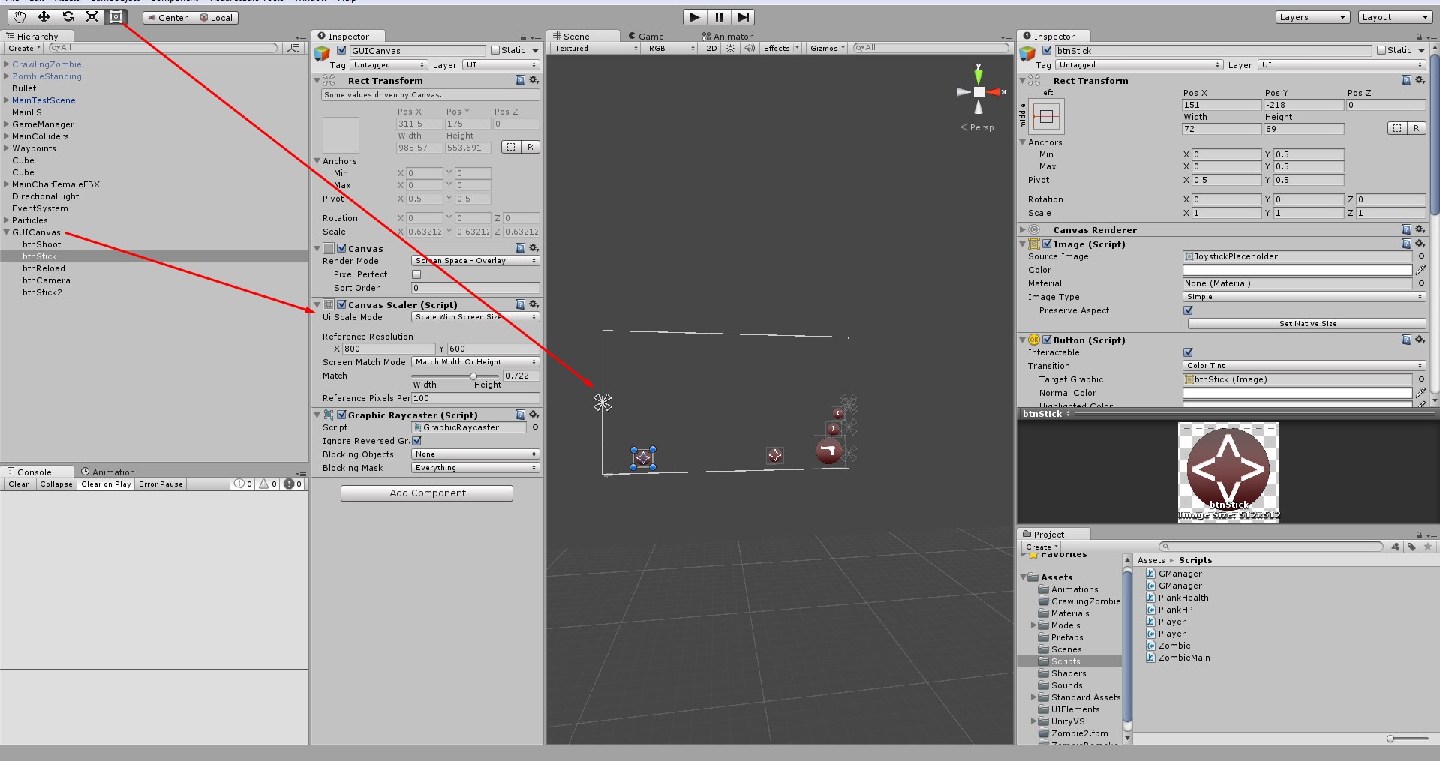This screenshot has width=1440, height=761.
Task: Click the Play button
Action: click(x=694, y=17)
